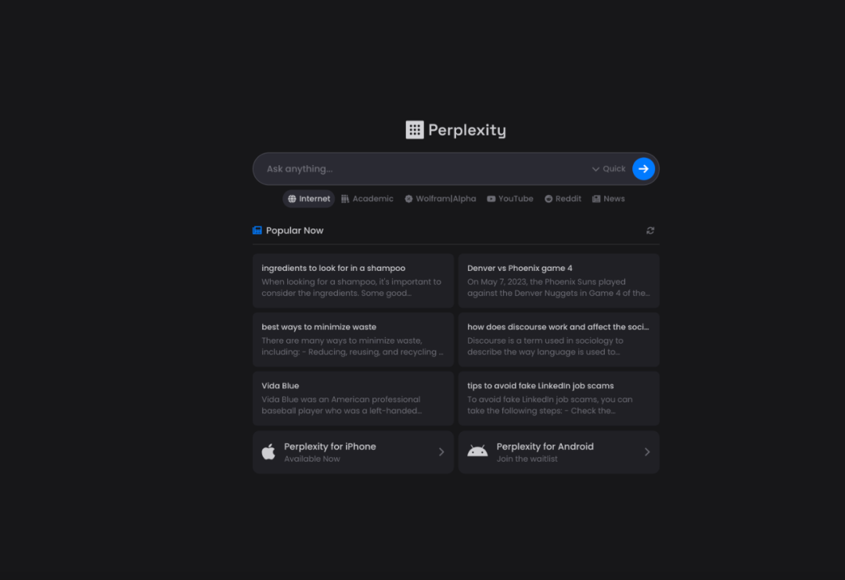Image resolution: width=845 pixels, height=580 pixels.
Task: Click the Perplexity grid logo icon
Action: tap(415, 130)
